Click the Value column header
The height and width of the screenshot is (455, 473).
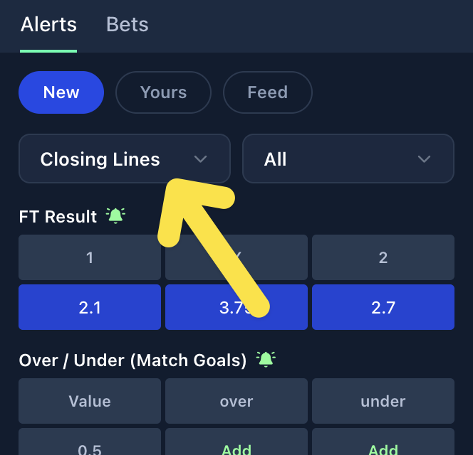click(90, 401)
